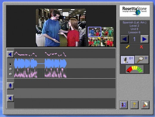Viewport: 155px width, 117px height.
Task: Click the 'Unit 9' label
Action: [x=134, y=29]
